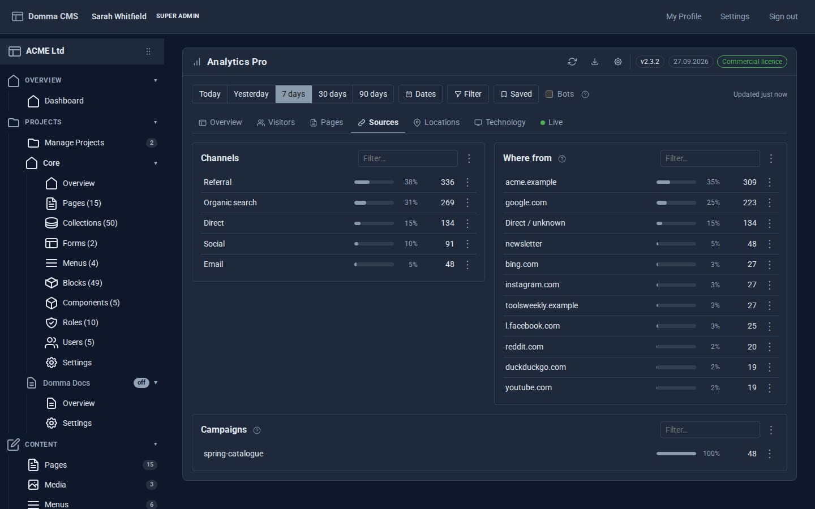Open help icon next to Bots
The image size is (815, 509).
pos(585,94)
